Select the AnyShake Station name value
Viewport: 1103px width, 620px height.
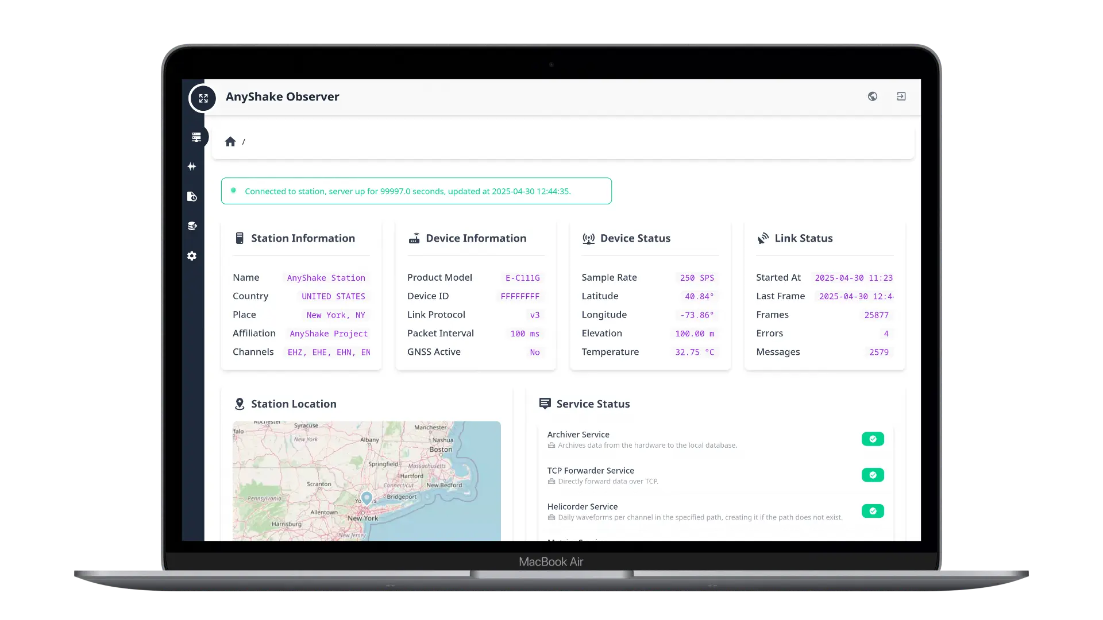tap(326, 278)
